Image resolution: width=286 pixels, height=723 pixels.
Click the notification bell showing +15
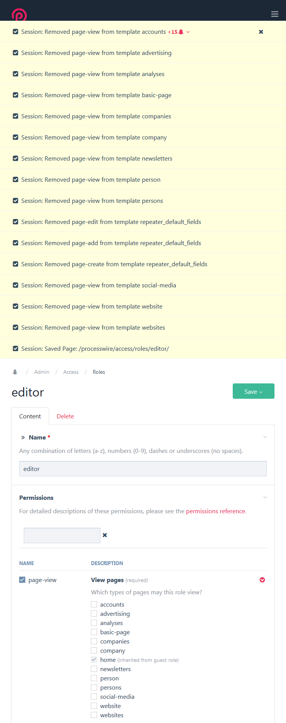click(x=180, y=32)
